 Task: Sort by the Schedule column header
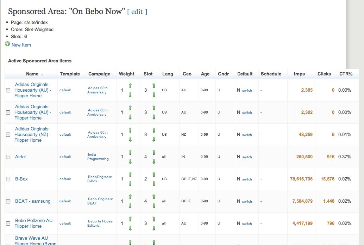pos(271,74)
